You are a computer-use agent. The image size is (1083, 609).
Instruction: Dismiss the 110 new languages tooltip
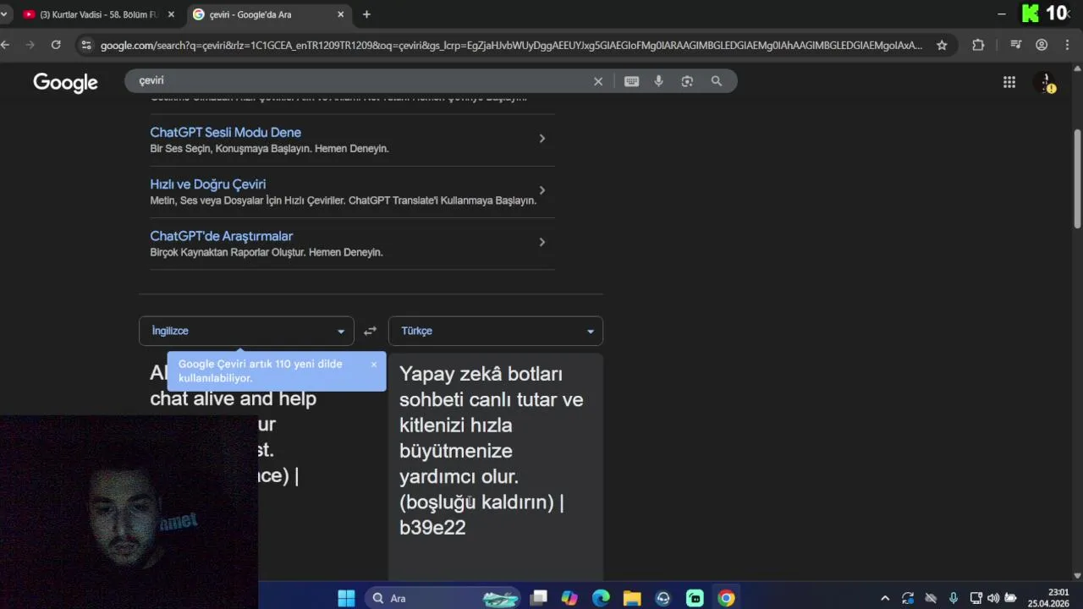[x=374, y=365]
